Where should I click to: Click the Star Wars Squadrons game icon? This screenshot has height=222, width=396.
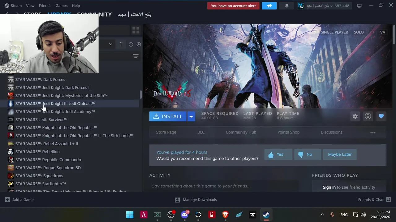tap(11, 176)
